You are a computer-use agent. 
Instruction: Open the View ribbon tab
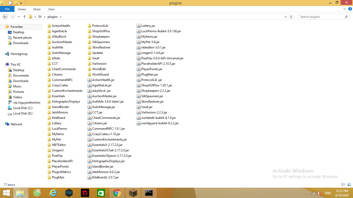51,9
